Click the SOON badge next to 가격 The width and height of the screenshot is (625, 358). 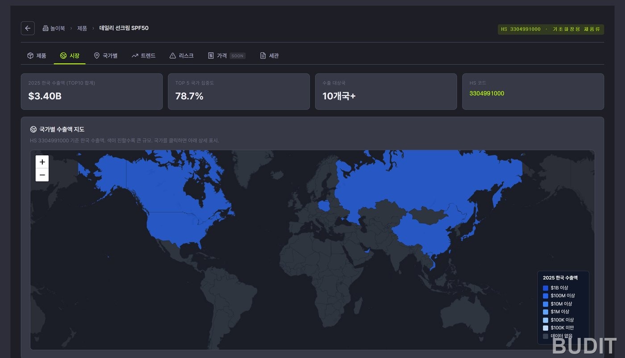(x=237, y=56)
